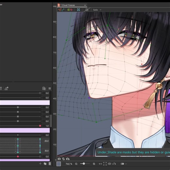The width and height of the screenshot is (170, 170).
Task: Click the blue deformer grid icon
Action: click(x=78, y=10)
